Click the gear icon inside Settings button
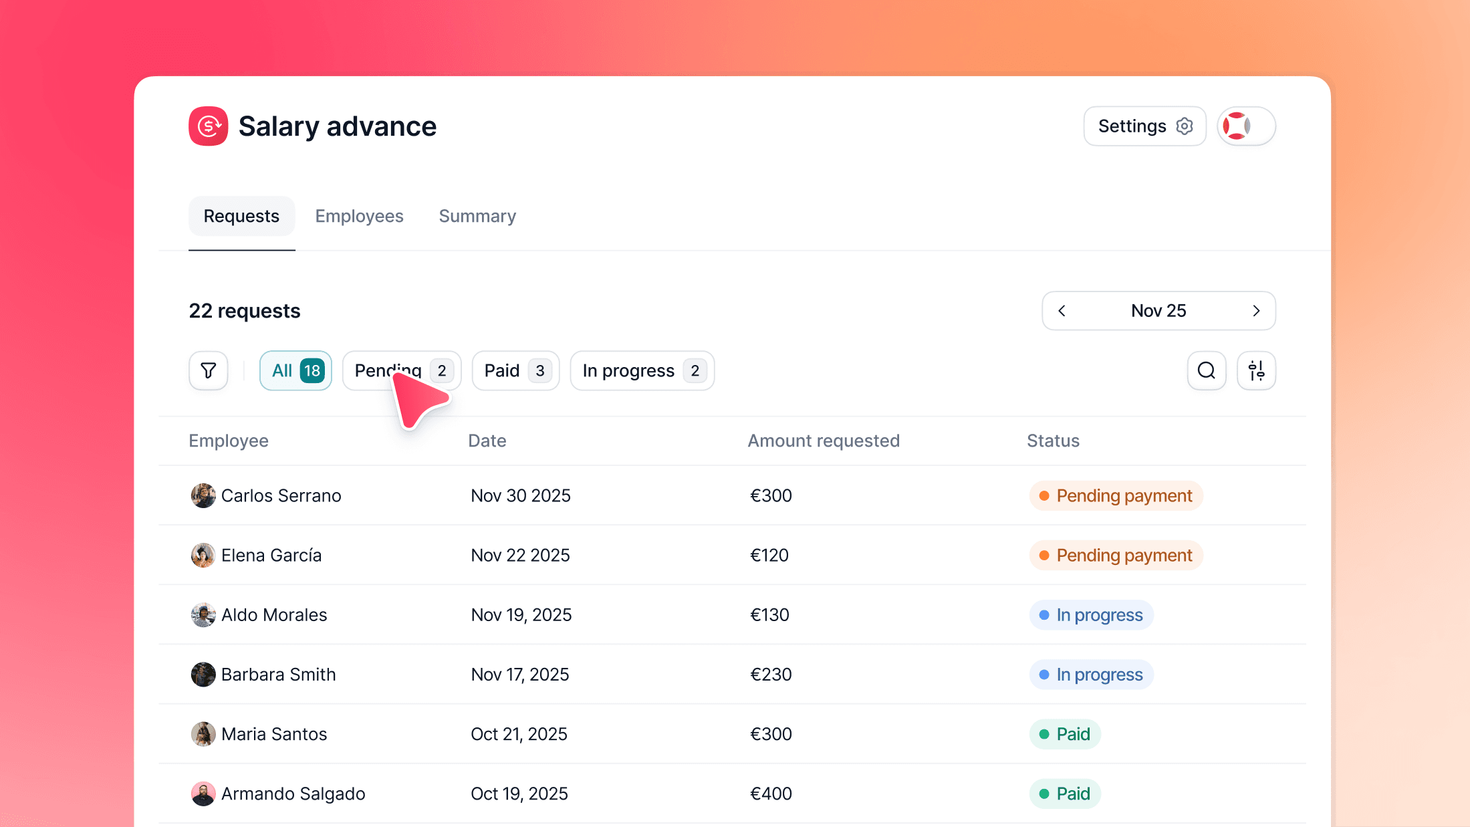Screen dimensions: 1470x827 coord(1184,126)
